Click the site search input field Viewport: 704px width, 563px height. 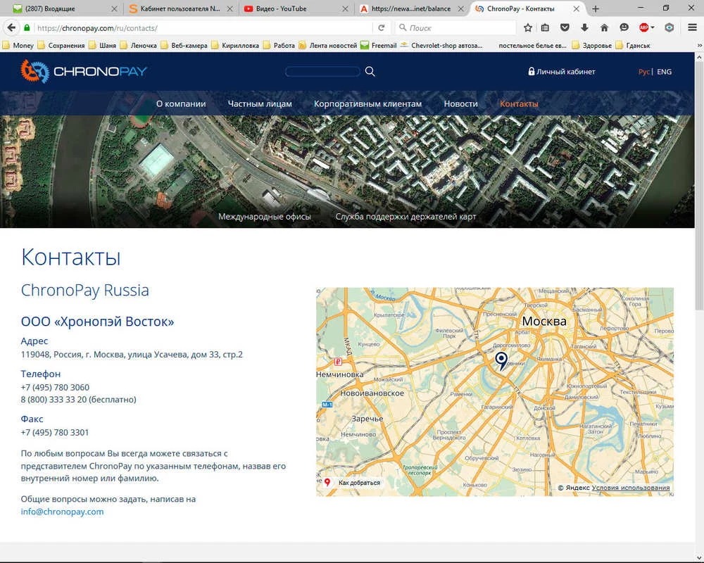pos(322,72)
